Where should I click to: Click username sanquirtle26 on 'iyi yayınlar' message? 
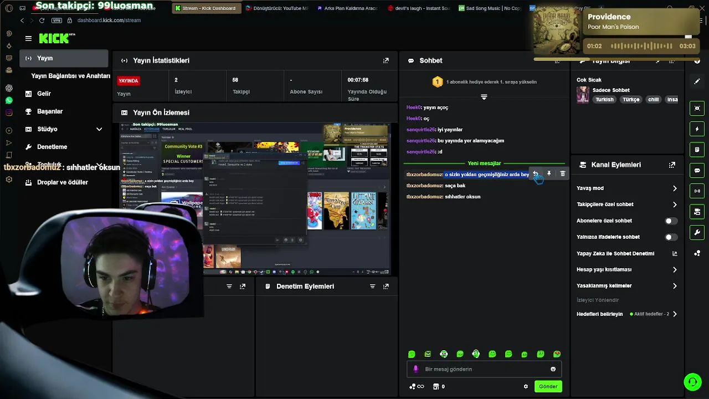(x=421, y=130)
